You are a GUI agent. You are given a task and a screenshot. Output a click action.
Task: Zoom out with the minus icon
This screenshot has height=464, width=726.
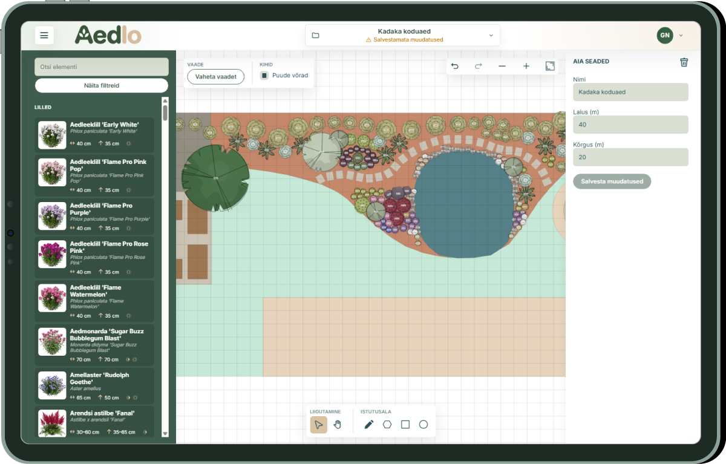pyautogui.click(x=502, y=66)
